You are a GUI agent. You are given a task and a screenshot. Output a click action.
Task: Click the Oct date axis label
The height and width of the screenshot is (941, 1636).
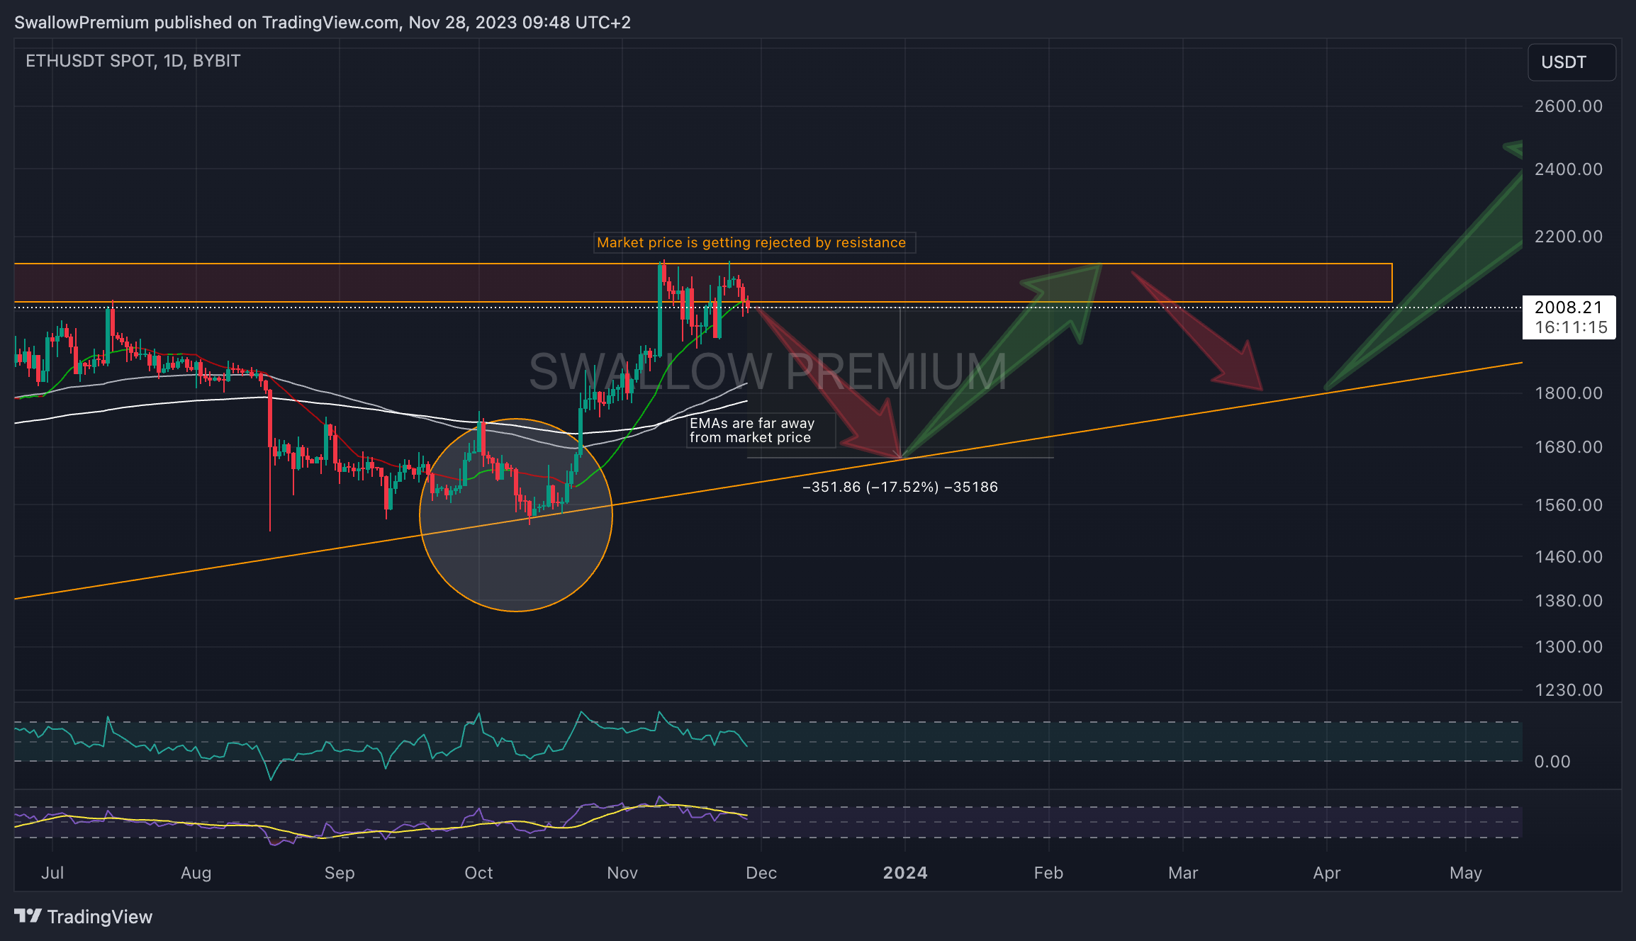click(x=478, y=873)
